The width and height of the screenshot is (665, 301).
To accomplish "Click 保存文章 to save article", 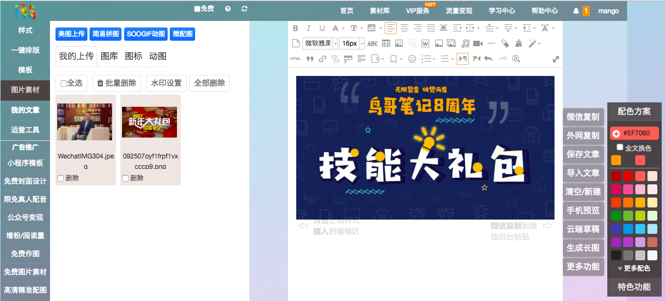I will pyautogui.click(x=583, y=154).
